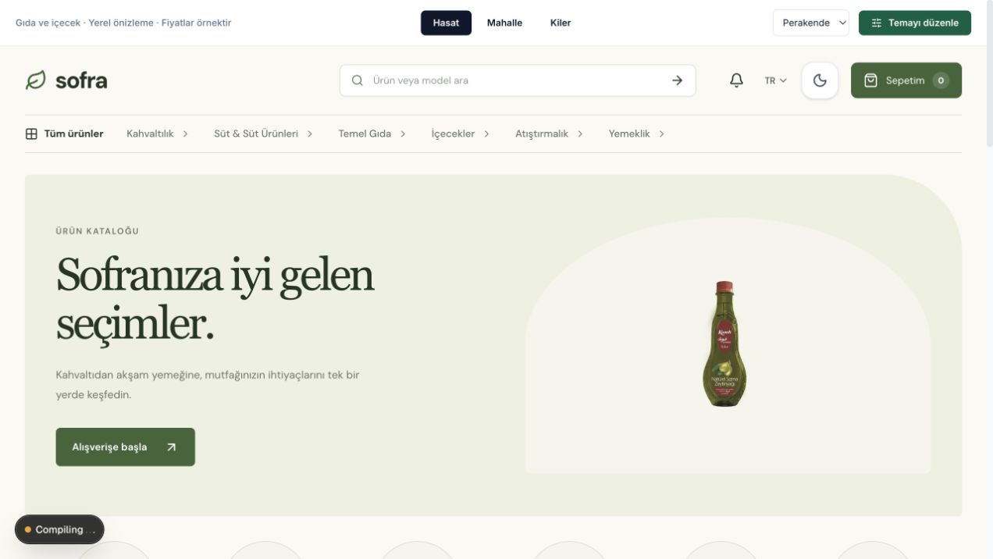Open the Yemeklik category
Viewport: 993px width, 559px height.
coord(629,134)
